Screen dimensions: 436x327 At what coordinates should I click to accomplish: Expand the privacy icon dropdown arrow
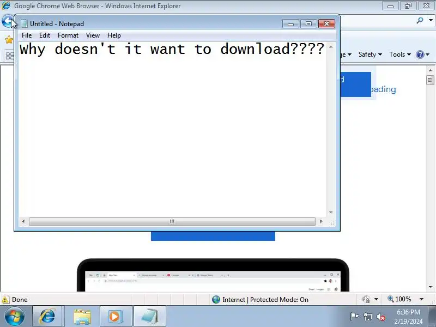376,299
